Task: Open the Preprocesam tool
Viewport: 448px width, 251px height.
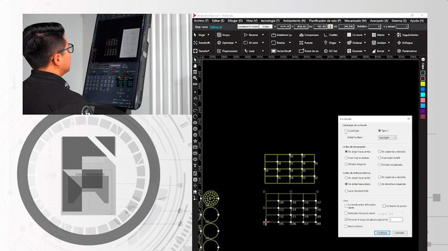Action: (x=227, y=51)
